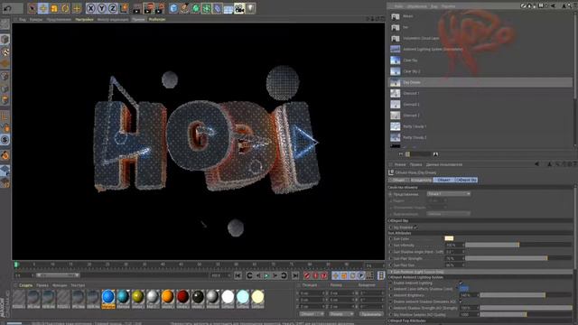The image size is (578, 325).
Task: Open Render Settings clapperboard icon
Action: (160, 8)
